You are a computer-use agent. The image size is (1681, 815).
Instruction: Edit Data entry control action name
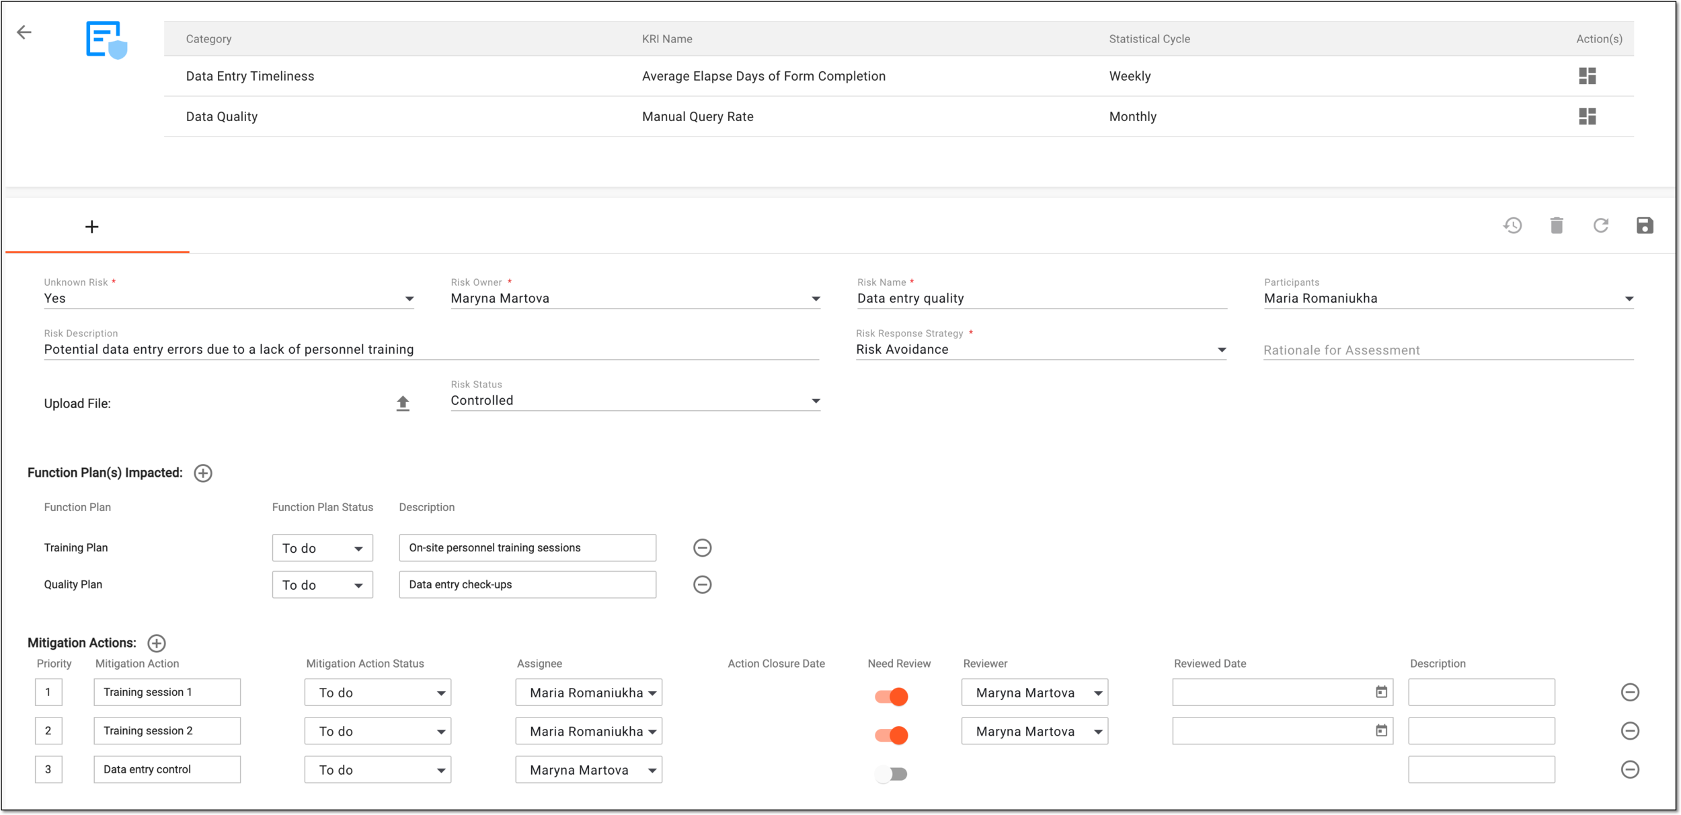coord(167,770)
